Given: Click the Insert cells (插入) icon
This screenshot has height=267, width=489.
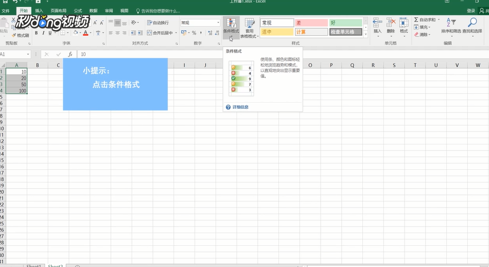Looking at the screenshot, I should tap(377, 23).
